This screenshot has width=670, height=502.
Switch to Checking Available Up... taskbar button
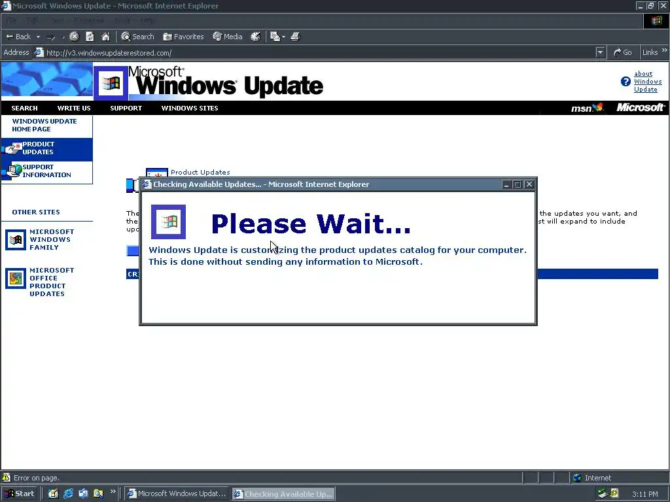click(x=283, y=494)
